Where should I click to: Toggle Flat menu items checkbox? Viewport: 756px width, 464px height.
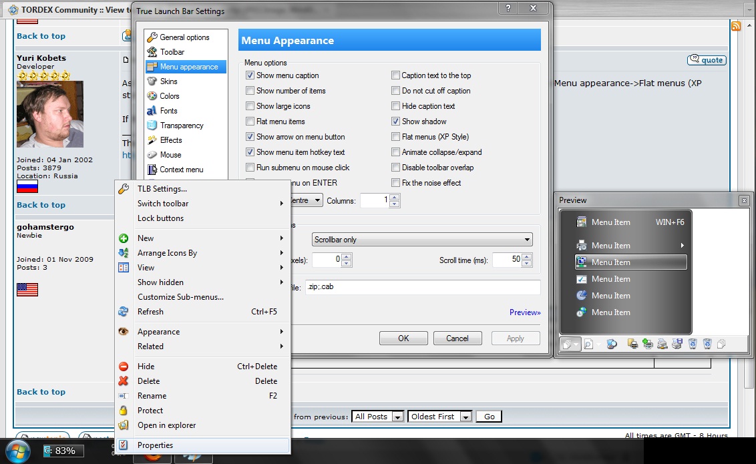(x=250, y=122)
